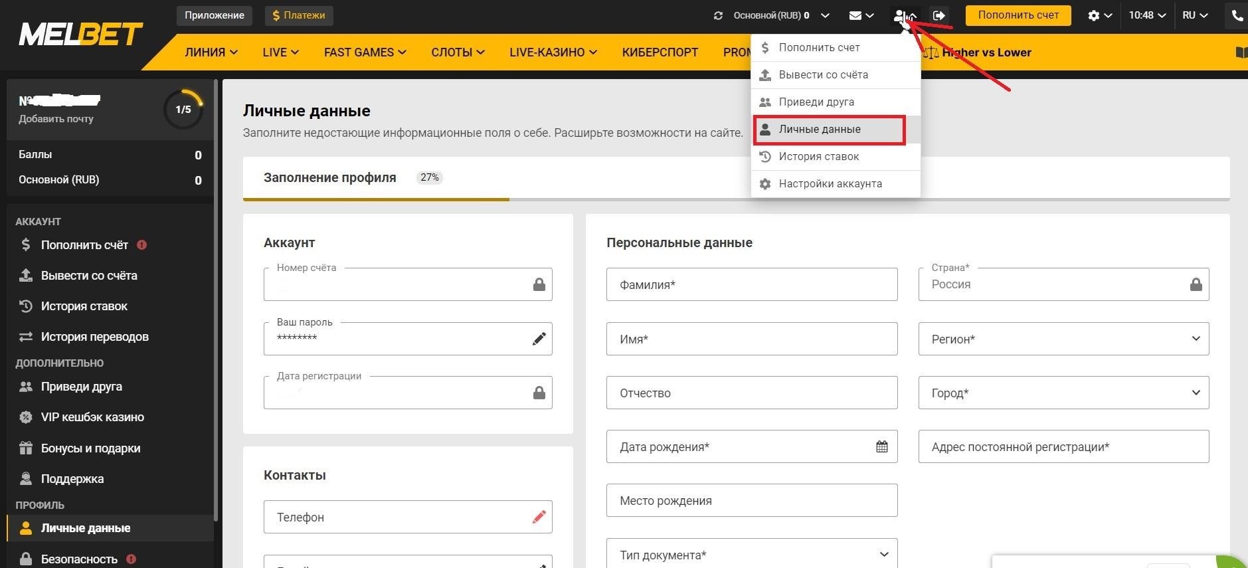Click the red pencil icon in Телефон field

tap(539, 517)
